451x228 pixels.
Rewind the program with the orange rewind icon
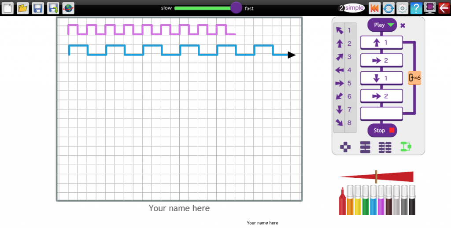(375, 8)
